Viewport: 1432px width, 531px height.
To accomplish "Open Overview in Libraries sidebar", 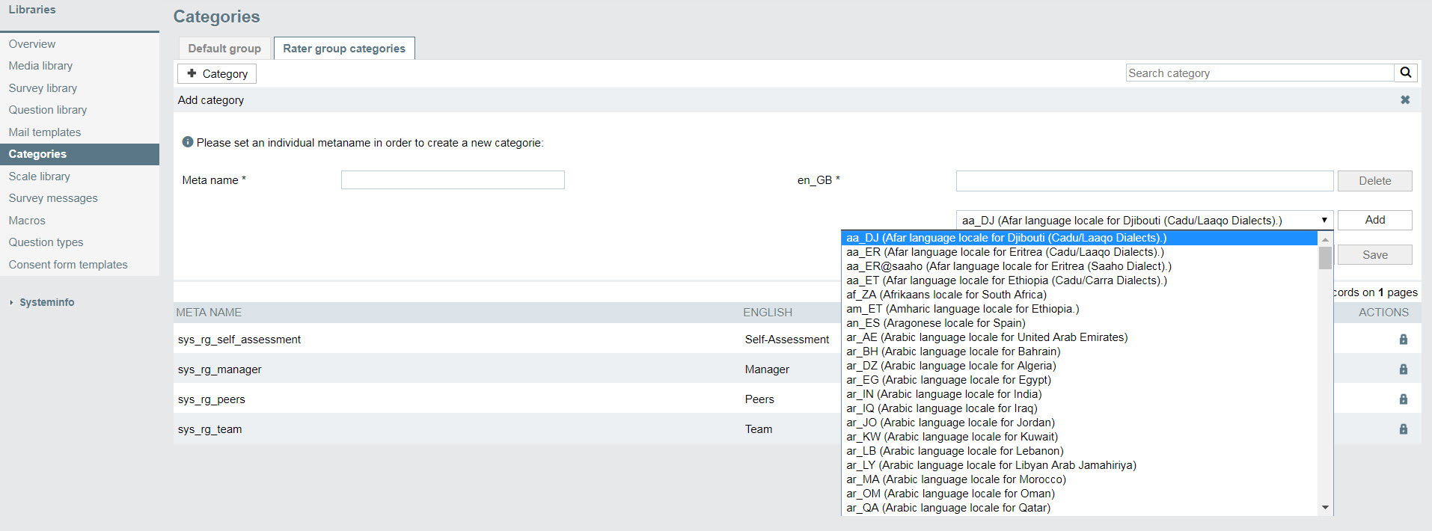I will point(79,44).
